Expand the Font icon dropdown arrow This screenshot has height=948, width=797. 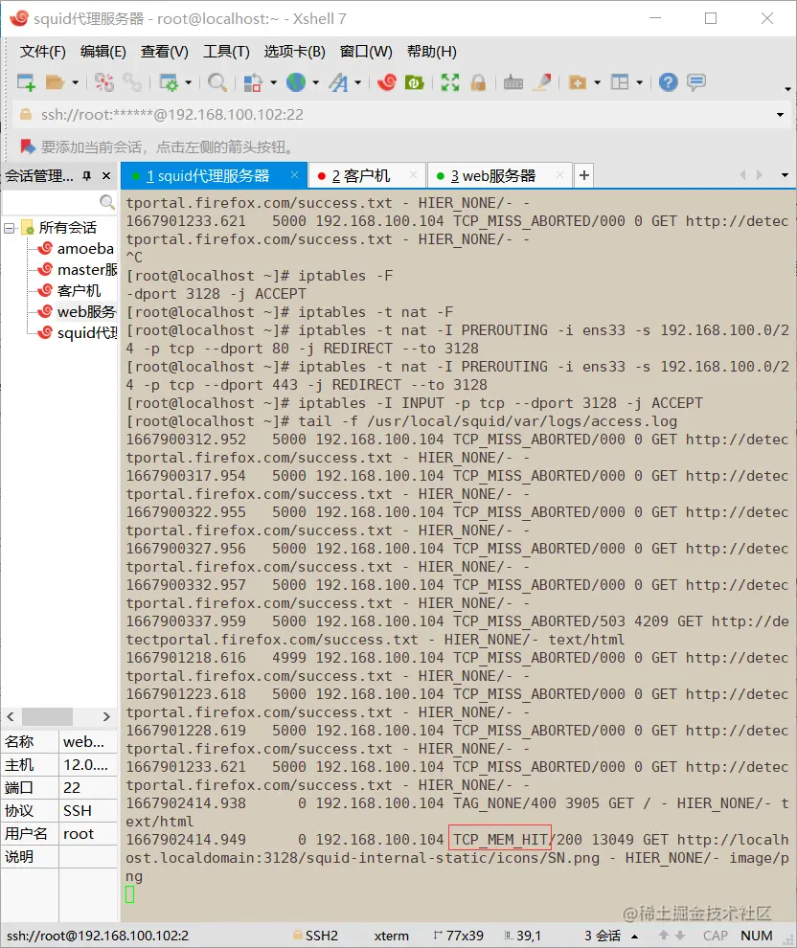(x=358, y=82)
